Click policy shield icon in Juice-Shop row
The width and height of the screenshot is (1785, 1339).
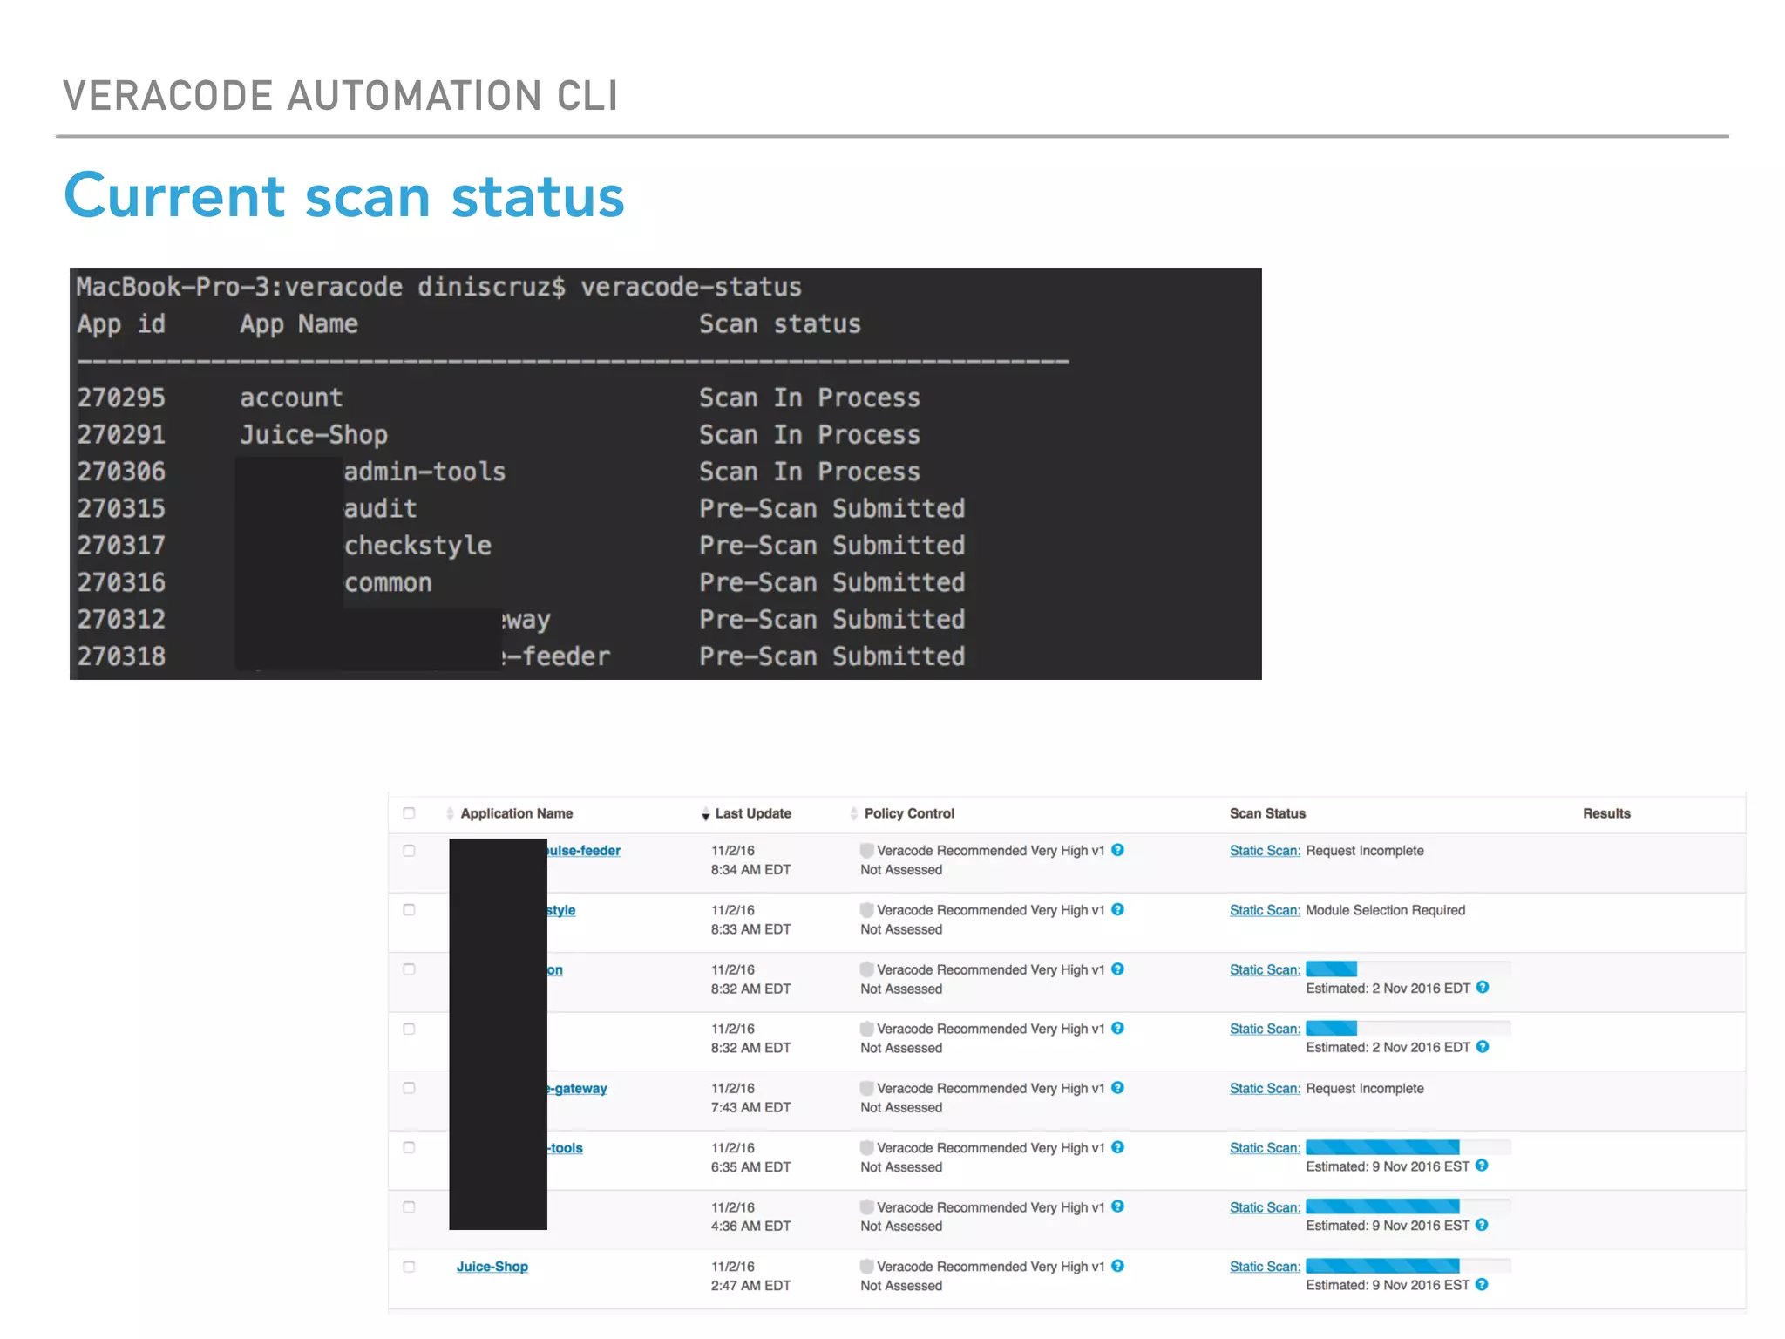(866, 1266)
